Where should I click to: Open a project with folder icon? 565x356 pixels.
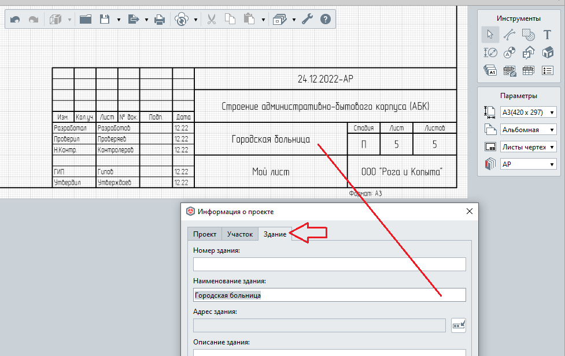click(86, 19)
